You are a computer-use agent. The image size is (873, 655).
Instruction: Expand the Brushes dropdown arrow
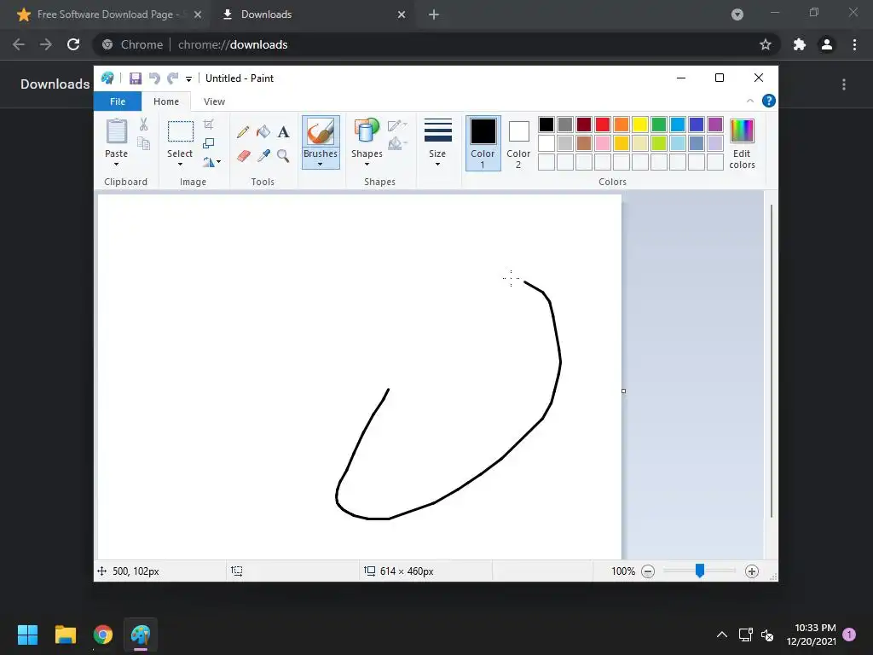[321, 165]
